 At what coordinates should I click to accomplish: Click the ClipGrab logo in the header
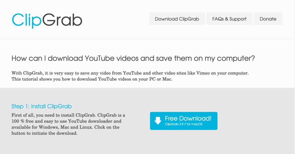pos(47,20)
